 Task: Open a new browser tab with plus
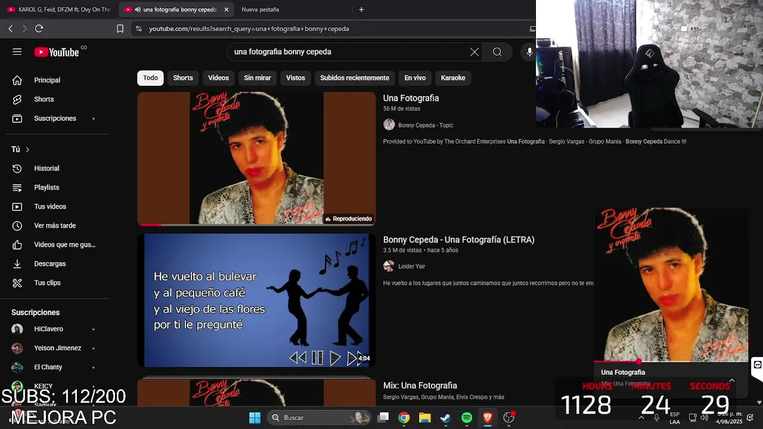pyautogui.click(x=361, y=10)
